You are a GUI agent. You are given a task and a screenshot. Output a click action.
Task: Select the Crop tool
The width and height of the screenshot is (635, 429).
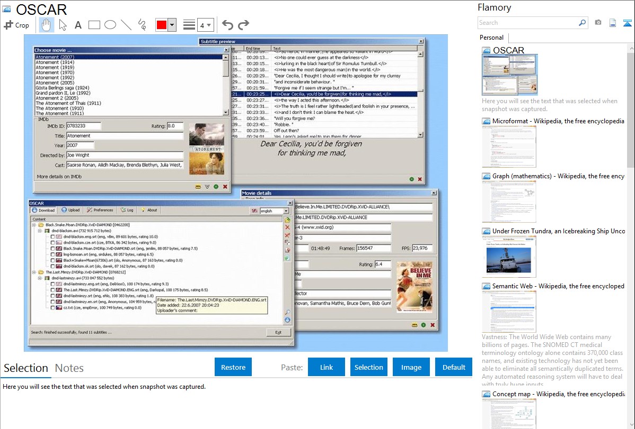click(16, 25)
